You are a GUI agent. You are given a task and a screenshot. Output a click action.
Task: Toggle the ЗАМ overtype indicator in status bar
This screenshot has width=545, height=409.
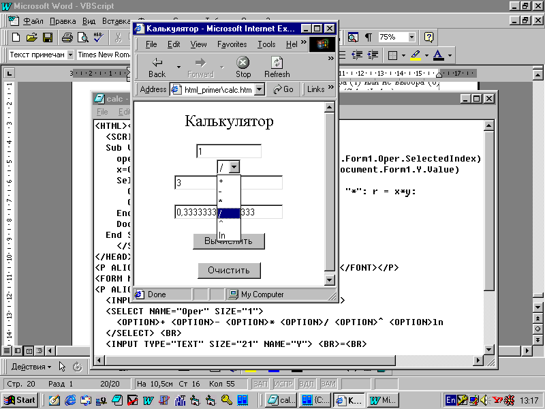point(328,384)
